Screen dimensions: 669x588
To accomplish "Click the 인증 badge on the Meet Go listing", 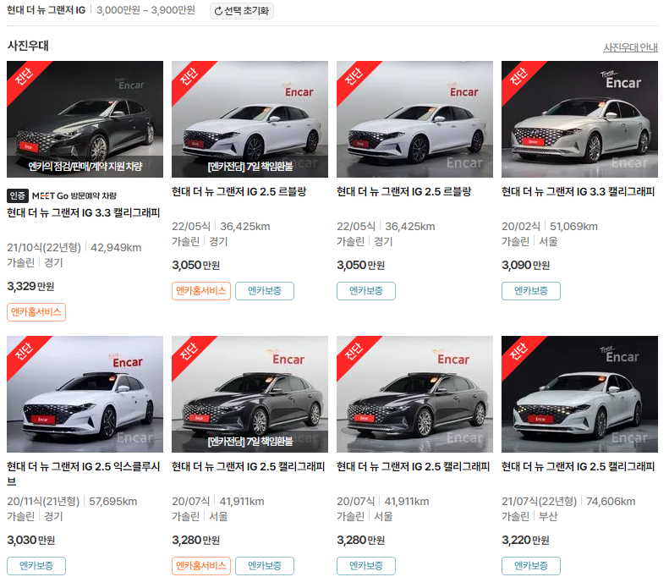I will [18, 195].
